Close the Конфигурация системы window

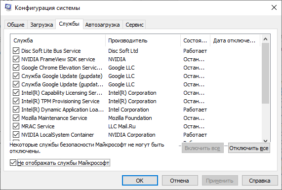tap(274, 7)
